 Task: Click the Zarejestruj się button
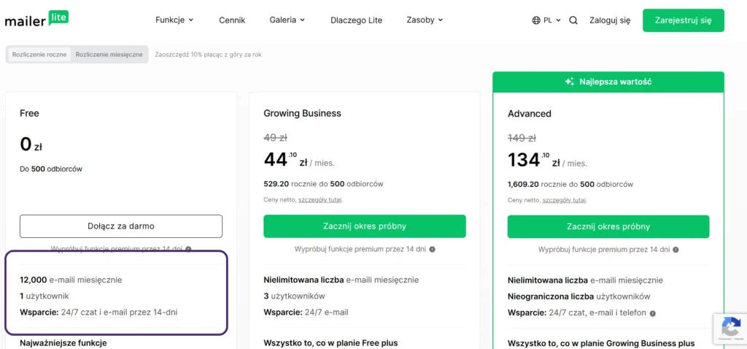(683, 20)
